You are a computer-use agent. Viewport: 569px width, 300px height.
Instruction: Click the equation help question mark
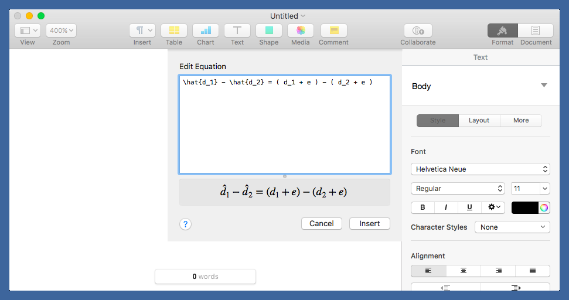click(x=185, y=224)
